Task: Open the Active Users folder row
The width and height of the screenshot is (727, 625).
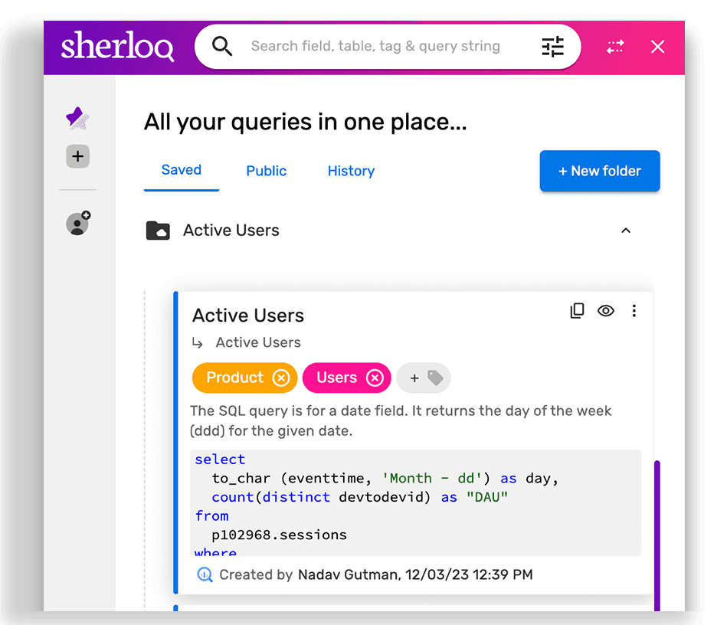Action: tap(389, 231)
